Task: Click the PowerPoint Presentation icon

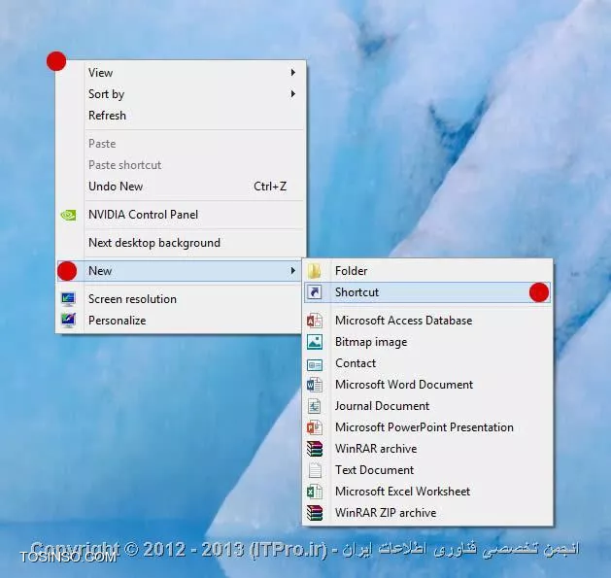Action: click(315, 427)
